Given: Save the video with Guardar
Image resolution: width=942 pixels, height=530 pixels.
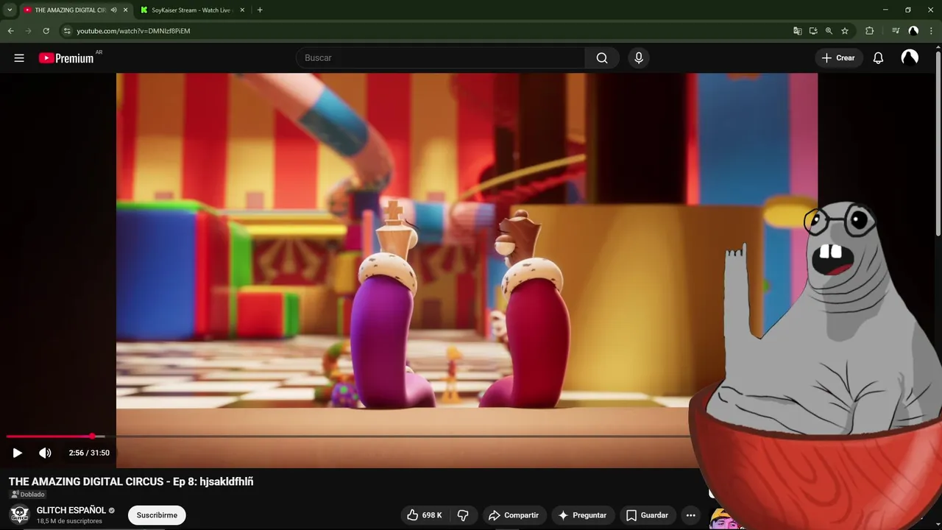Looking at the screenshot, I should pos(647,515).
